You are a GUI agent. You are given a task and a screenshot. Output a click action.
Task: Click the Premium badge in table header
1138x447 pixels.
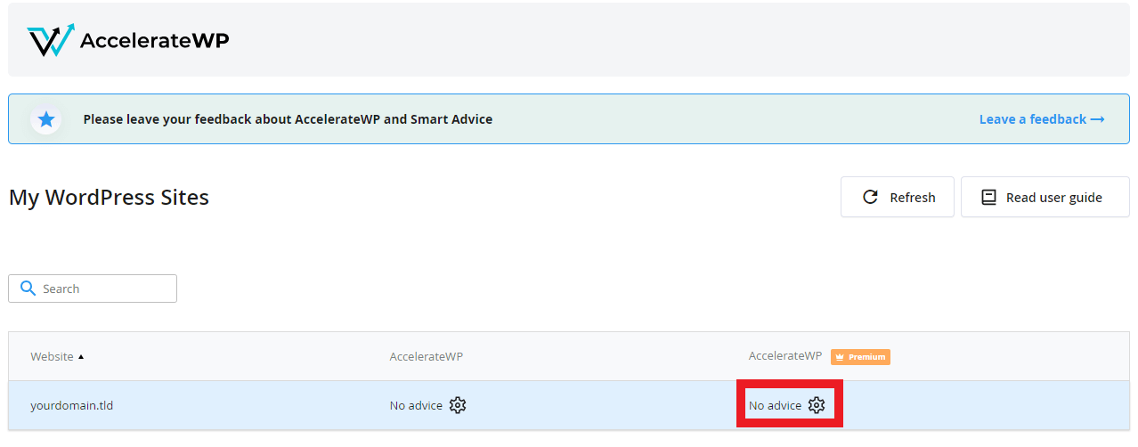pyautogui.click(x=860, y=356)
